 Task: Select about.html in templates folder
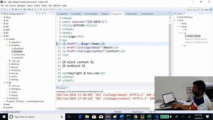pyautogui.click(x=19, y=48)
